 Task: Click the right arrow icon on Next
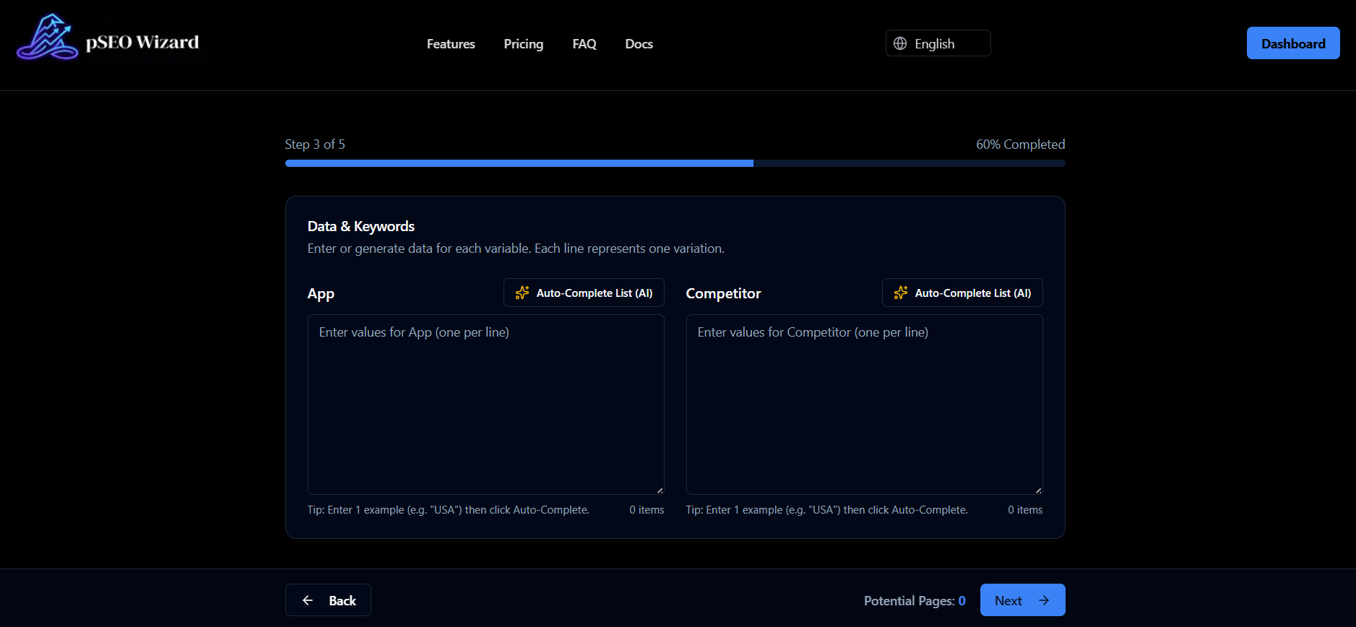pyautogui.click(x=1044, y=600)
